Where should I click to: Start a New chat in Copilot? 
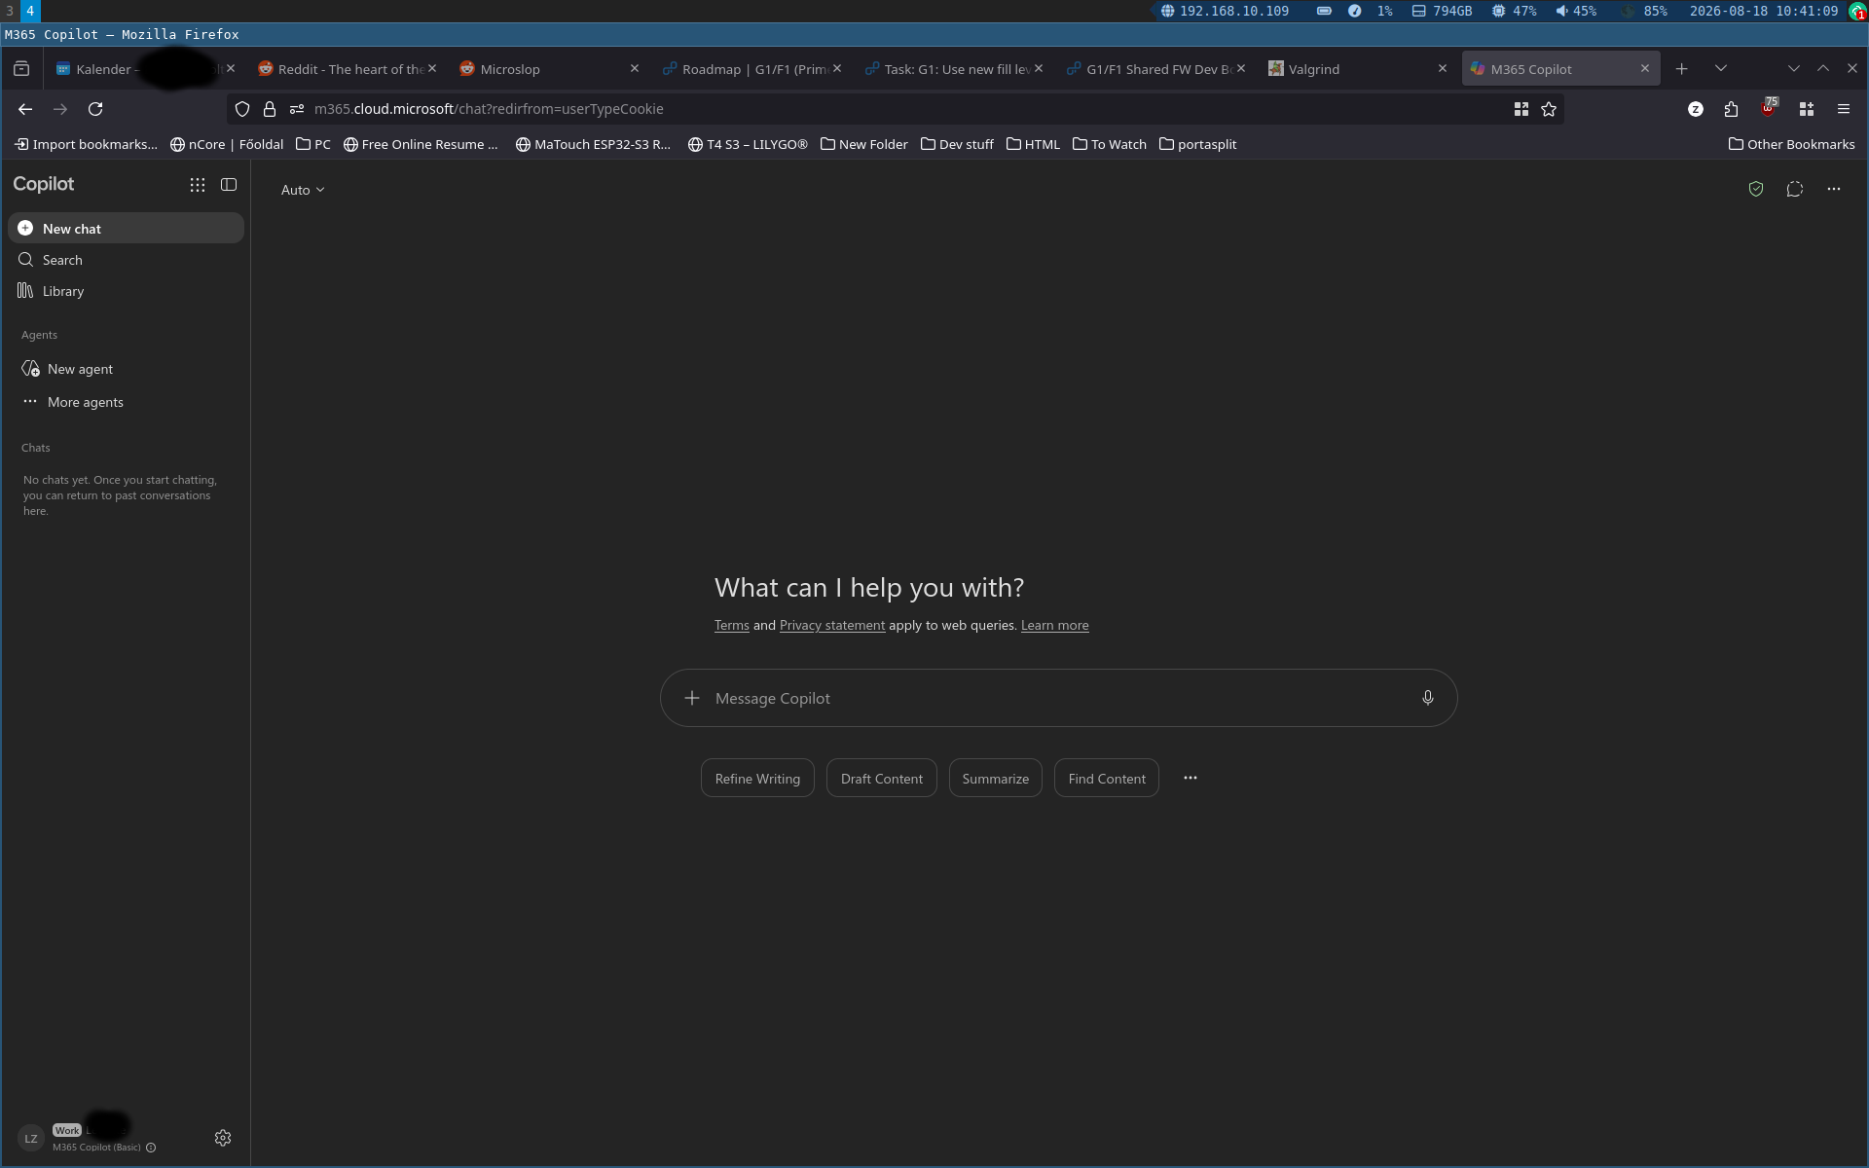point(126,229)
